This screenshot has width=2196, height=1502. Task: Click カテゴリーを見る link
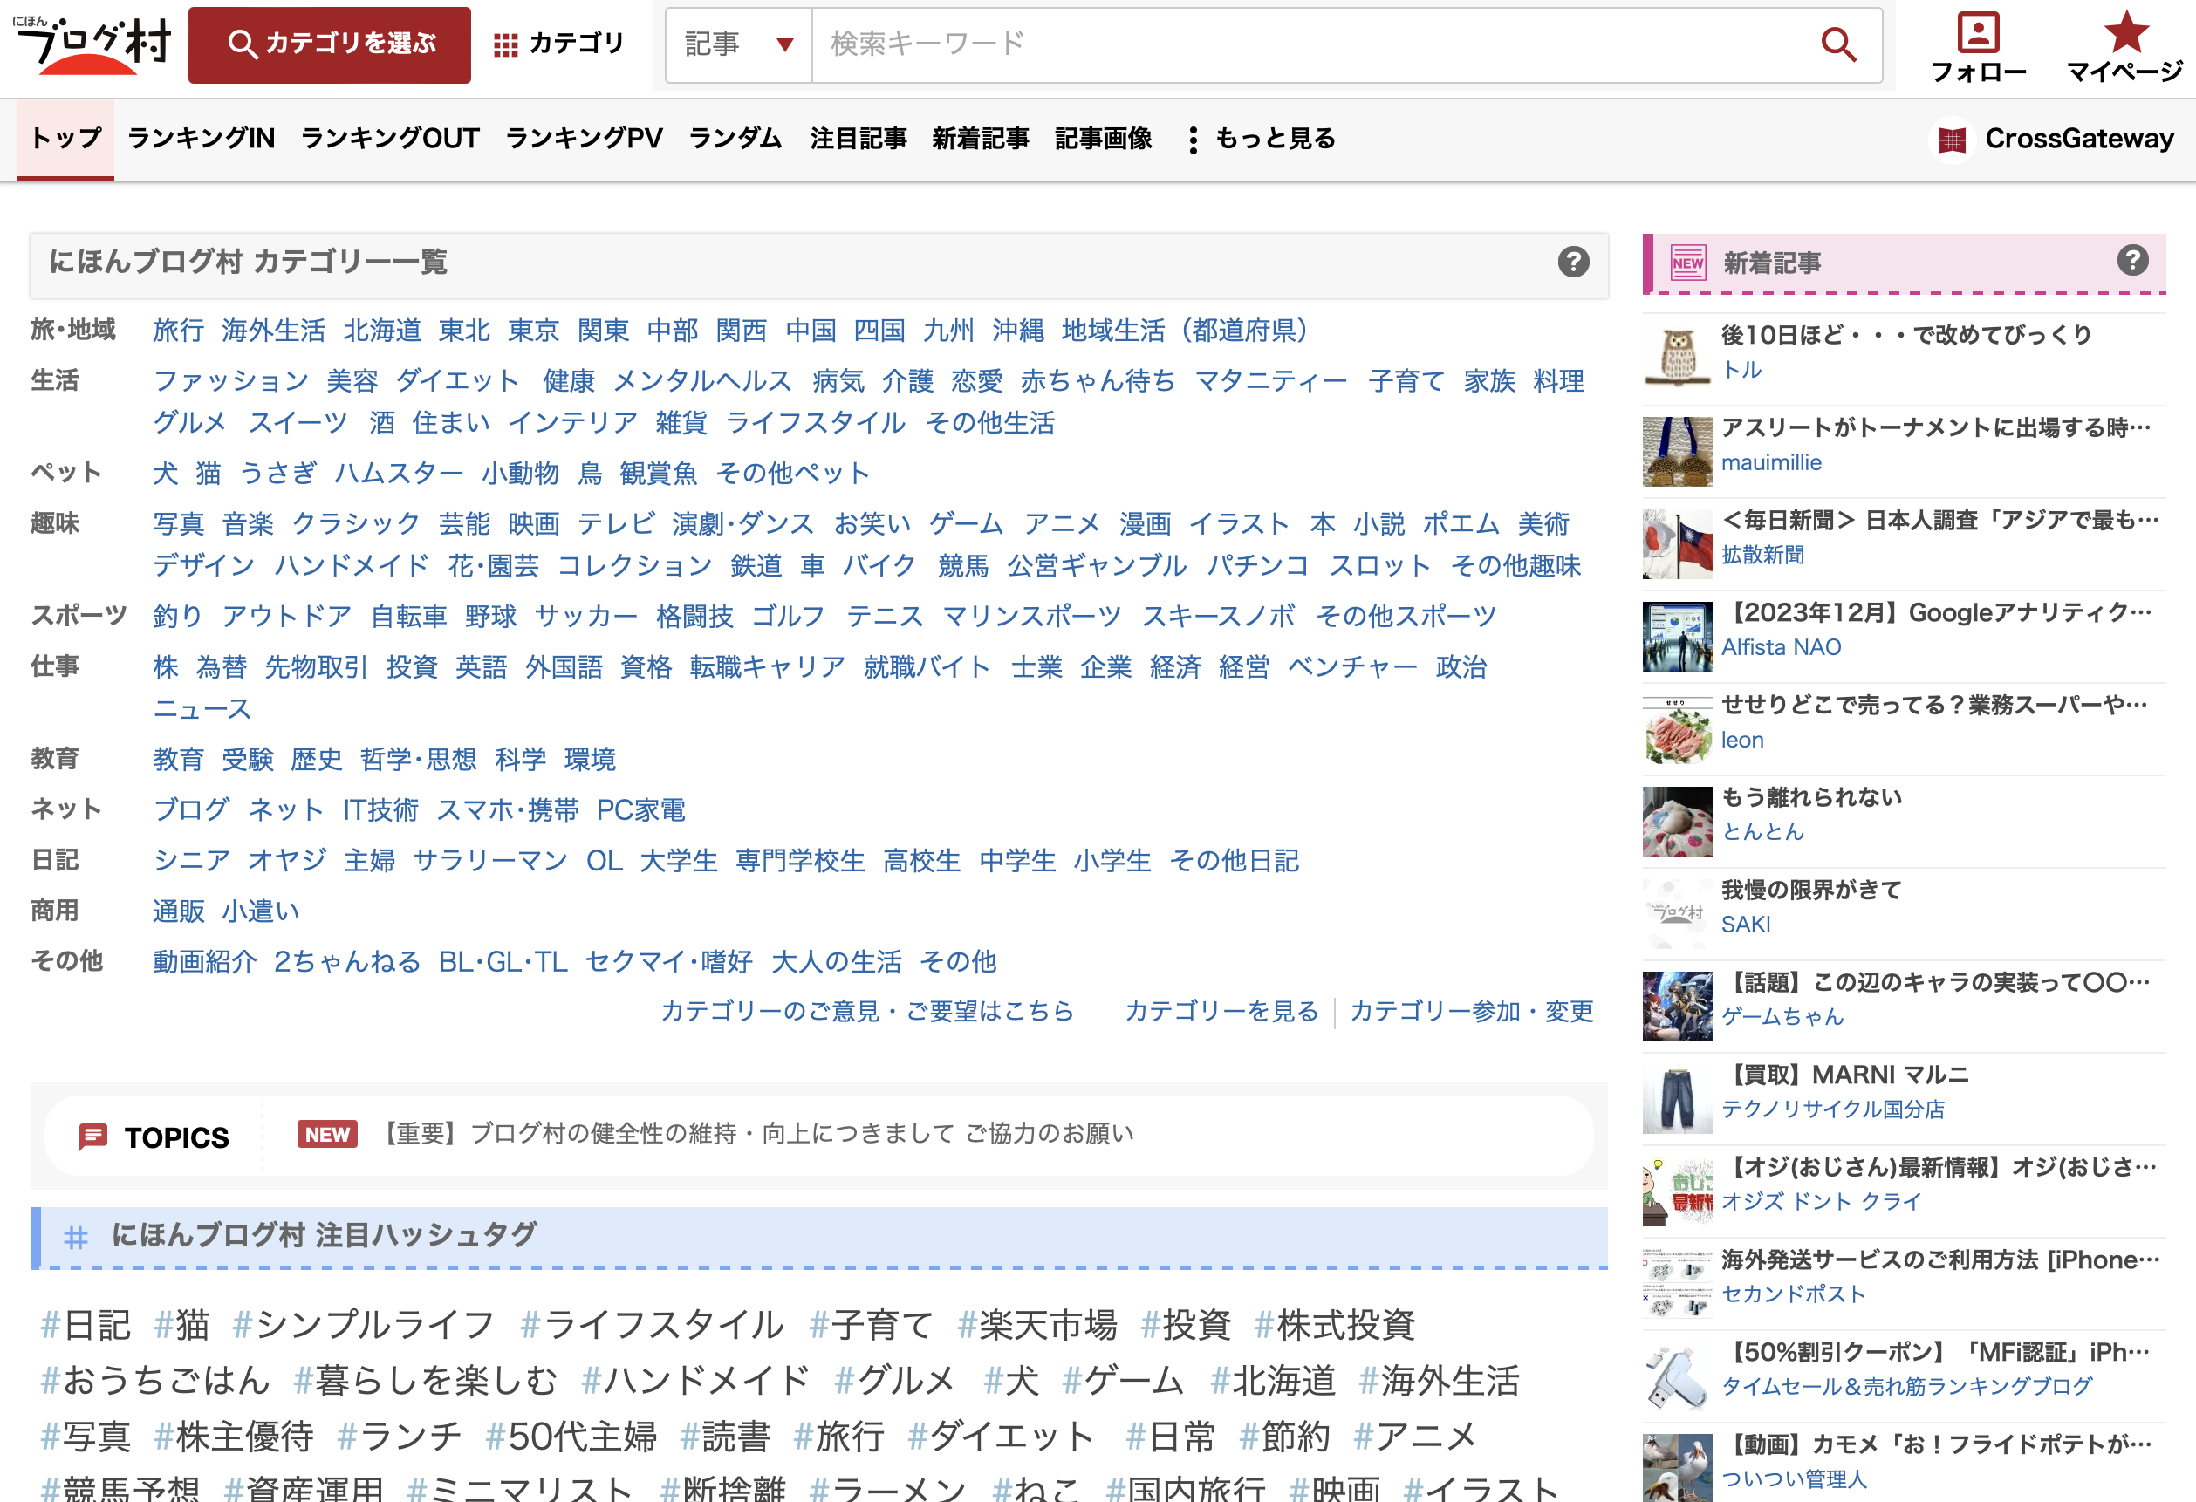click(1221, 1011)
